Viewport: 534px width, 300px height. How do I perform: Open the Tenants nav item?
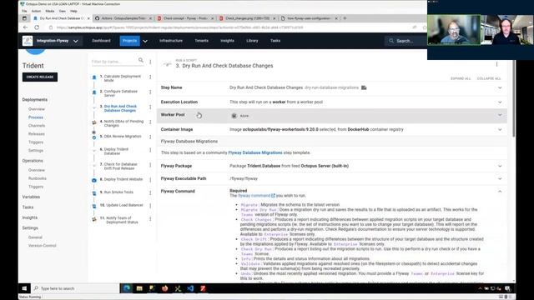tap(202, 41)
